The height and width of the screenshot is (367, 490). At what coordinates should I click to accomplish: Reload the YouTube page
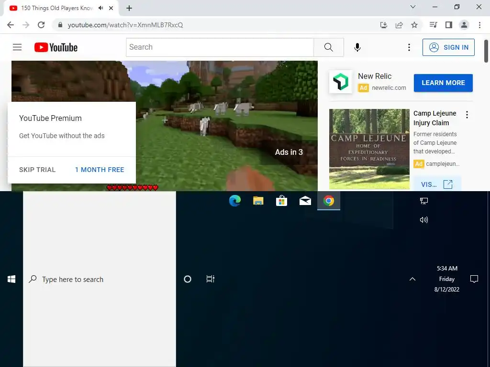pyautogui.click(x=41, y=25)
